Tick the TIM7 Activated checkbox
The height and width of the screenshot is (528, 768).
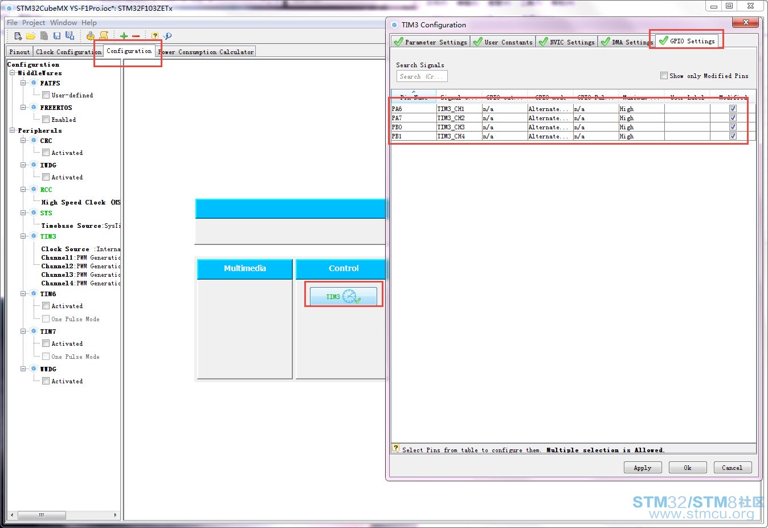tap(46, 343)
